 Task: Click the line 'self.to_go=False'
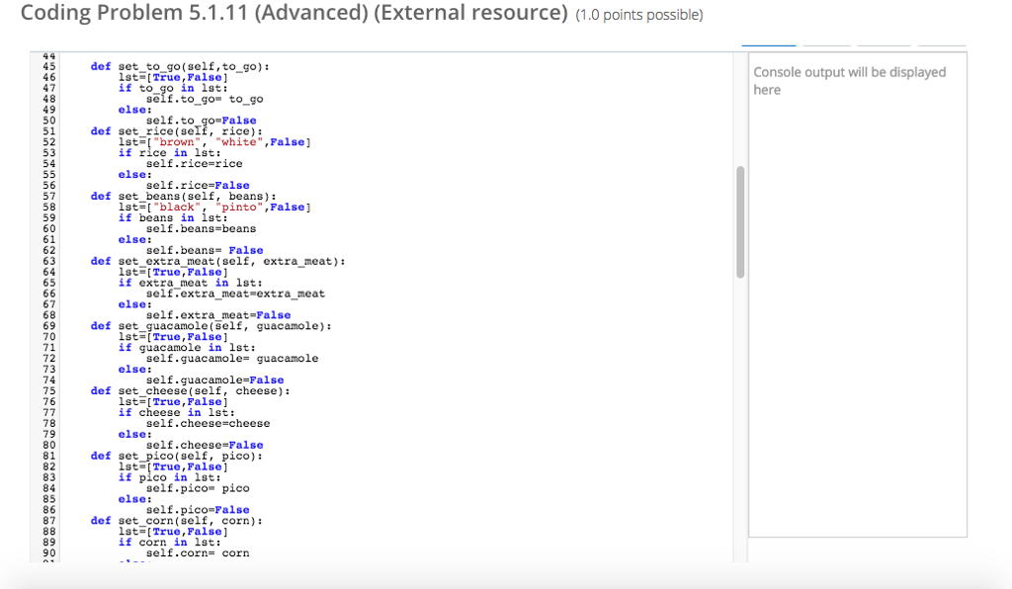point(201,121)
